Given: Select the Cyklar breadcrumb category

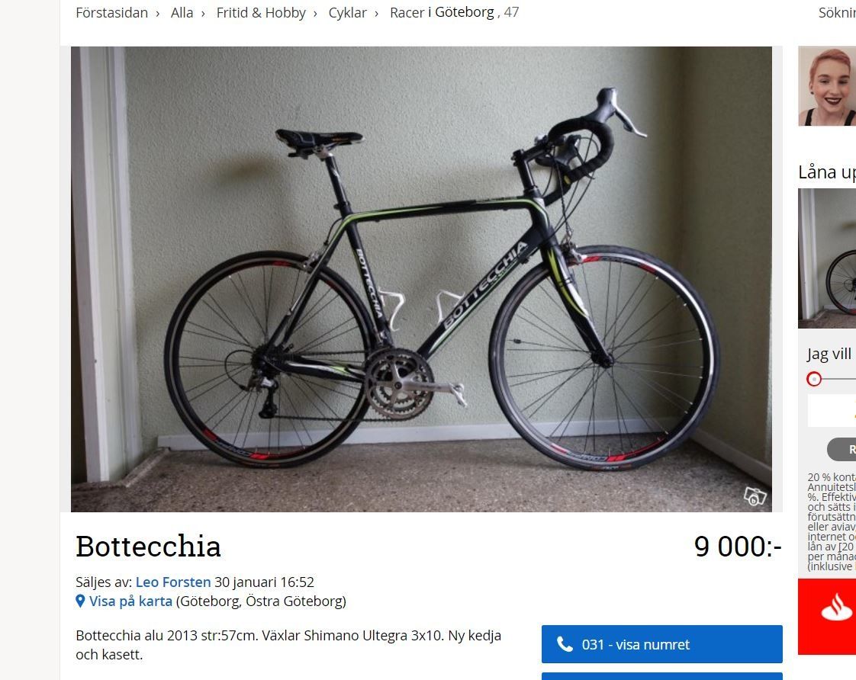Looking at the screenshot, I should click(x=347, y=12).
